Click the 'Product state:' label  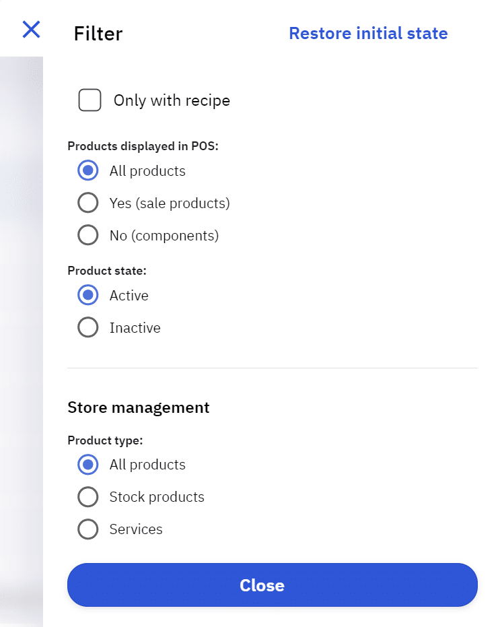(x=107, y=270)
